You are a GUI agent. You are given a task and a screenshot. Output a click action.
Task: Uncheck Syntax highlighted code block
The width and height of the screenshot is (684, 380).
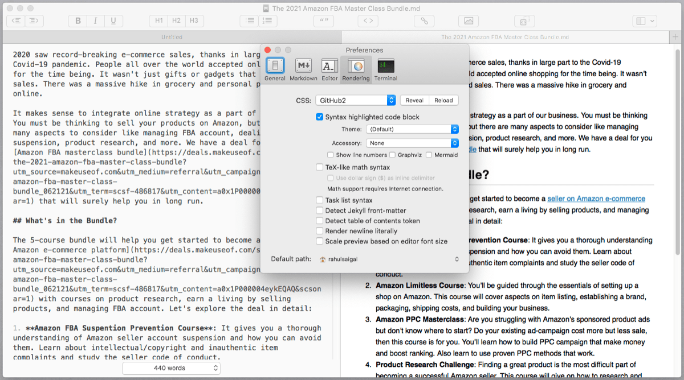[x=320, y=117]
